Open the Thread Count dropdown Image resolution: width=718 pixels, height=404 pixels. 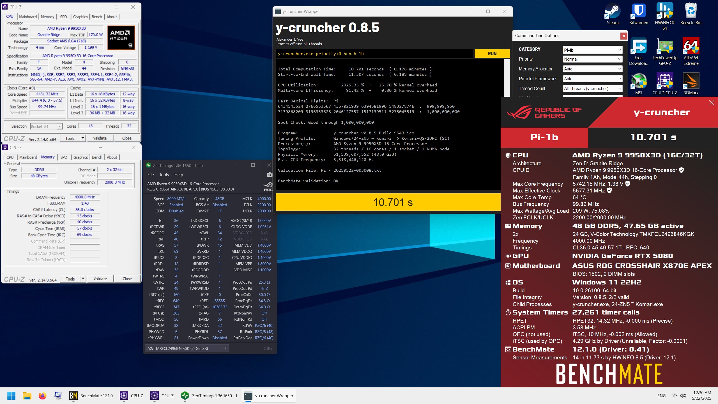point(593,89)
